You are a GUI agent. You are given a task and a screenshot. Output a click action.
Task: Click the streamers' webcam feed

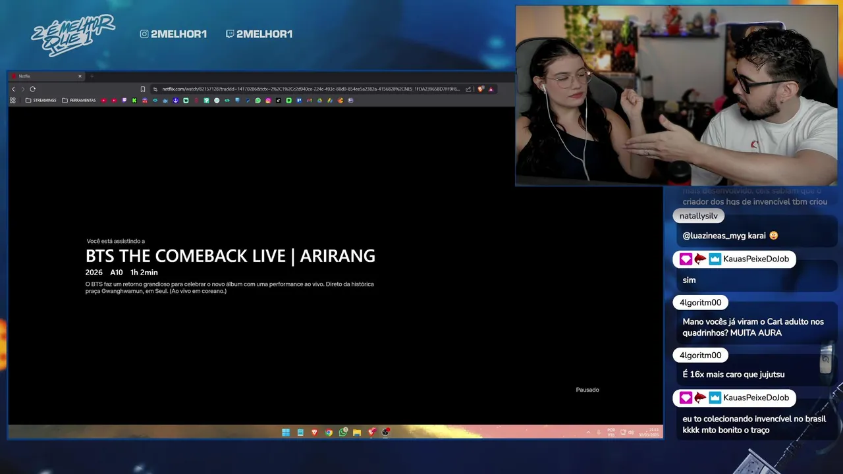click(x=676, y=96)
